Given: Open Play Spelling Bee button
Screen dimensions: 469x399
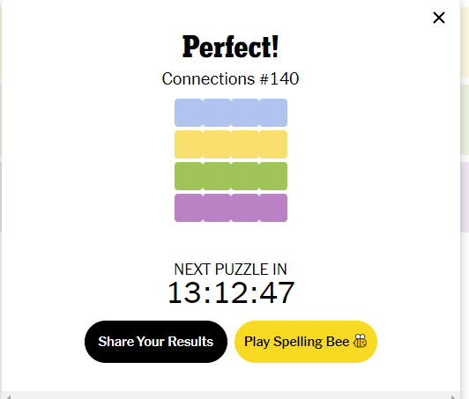Looking at the screenshot, I should pos(306,342).
